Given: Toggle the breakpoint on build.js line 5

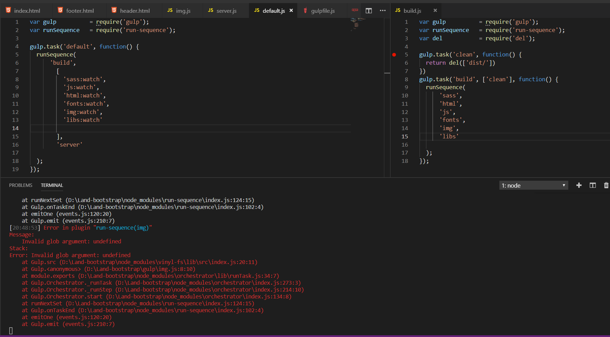Looking at the screenshot, I should point(394,55).
